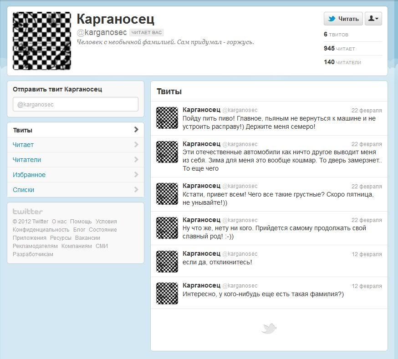The image size is (398, 359).
Task: Click the grey bird icon below tweets
Action: tap(269, 329)
